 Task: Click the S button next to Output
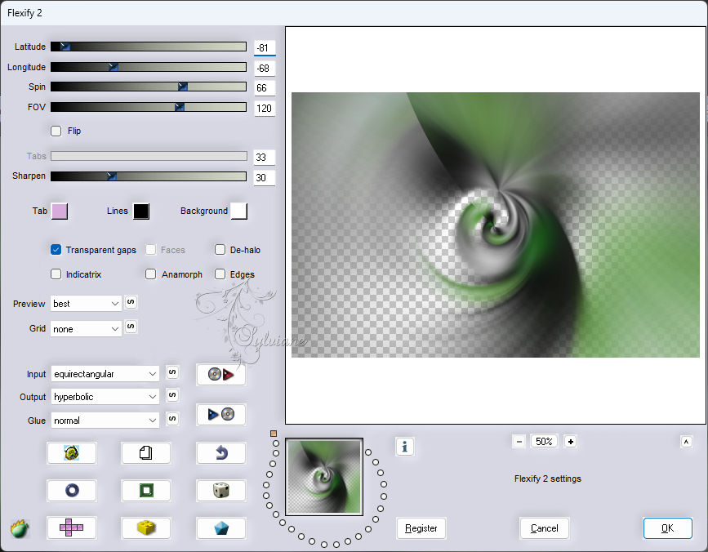click(x=172, y=395)
